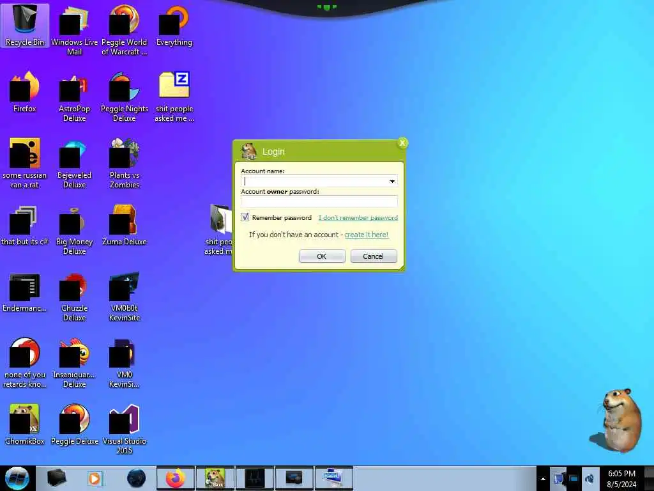Open the 'I don't remember password' link
654x491 pixels.
(358, 217)
